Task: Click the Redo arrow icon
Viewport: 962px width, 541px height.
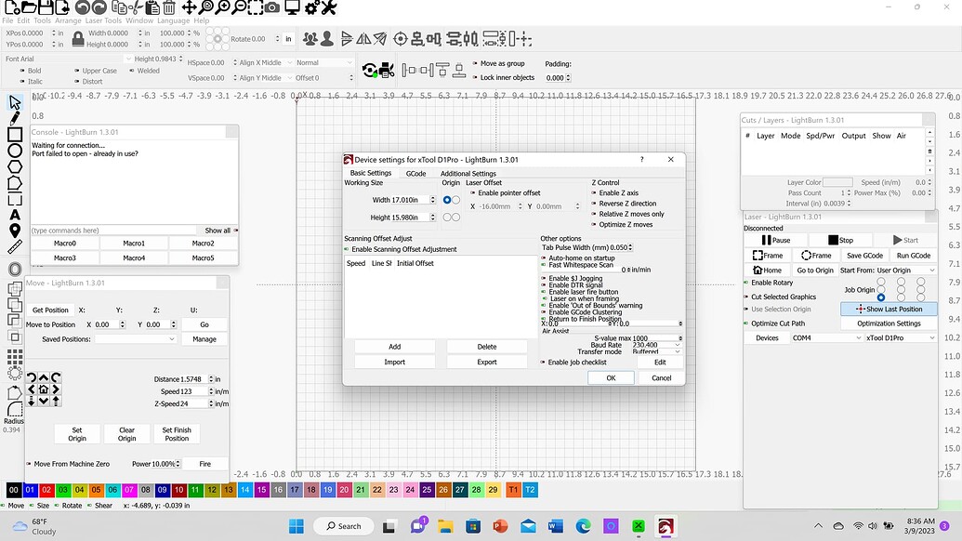Action: [x=99, y=7]
